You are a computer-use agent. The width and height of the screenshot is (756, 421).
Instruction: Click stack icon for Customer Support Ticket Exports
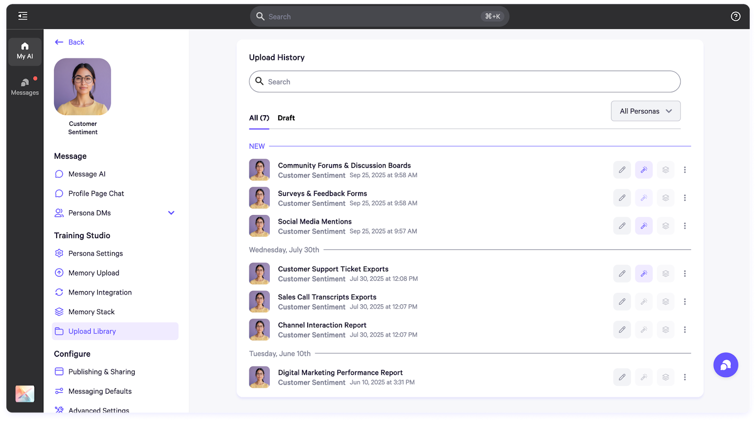pos(665,274)
